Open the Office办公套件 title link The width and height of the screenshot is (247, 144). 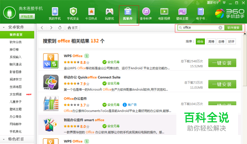click(75, 98)
